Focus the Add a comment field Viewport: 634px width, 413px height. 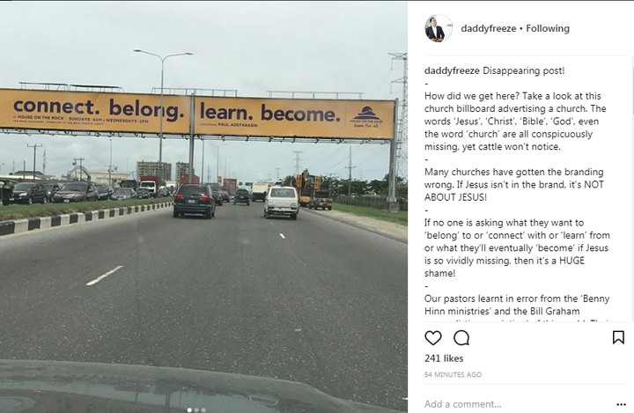[x=518, y=404]
